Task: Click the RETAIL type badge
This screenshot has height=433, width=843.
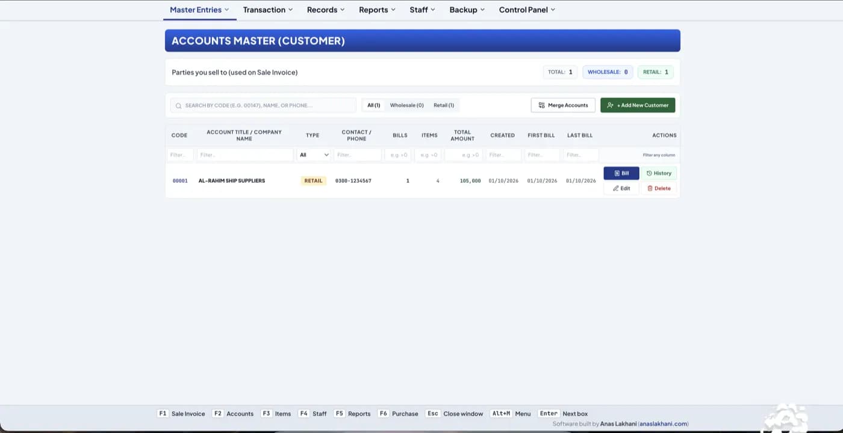Action: click(x=313, y=180)
